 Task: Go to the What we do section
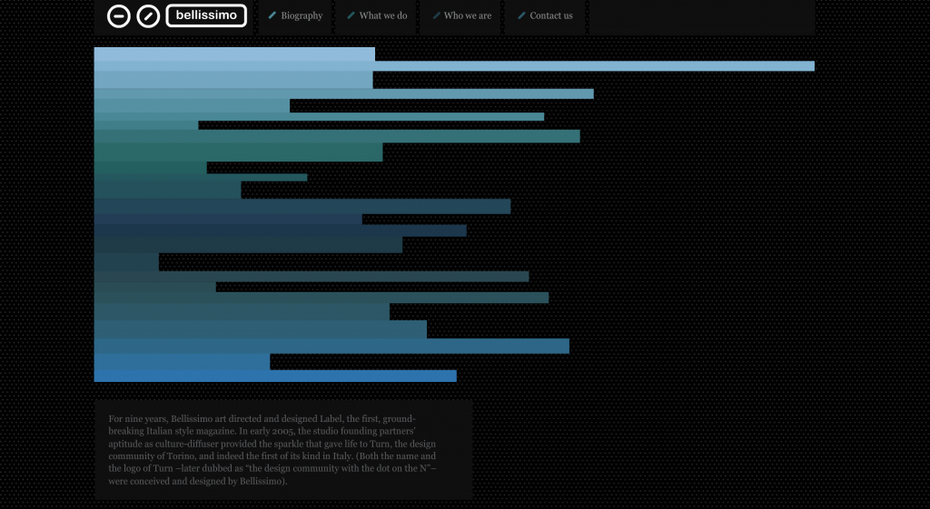pos(382,15)
